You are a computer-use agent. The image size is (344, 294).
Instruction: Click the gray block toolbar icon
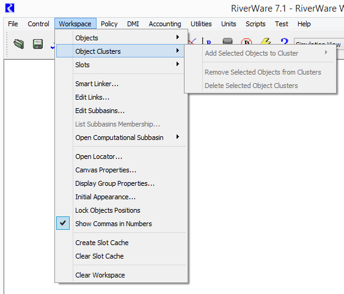click(227, 41)
